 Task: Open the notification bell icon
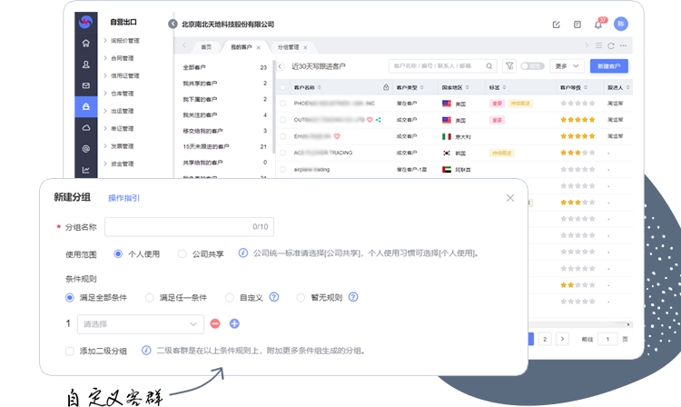pyautogui.click(x=598, y=25)
